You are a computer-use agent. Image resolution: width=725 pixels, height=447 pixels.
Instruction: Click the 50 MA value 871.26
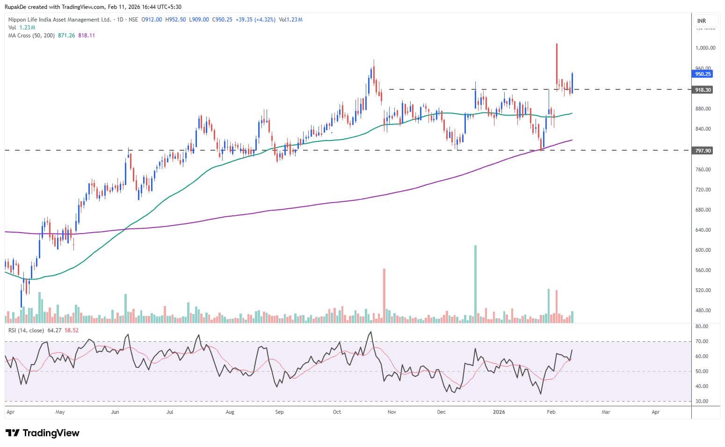tap(66, 36)
